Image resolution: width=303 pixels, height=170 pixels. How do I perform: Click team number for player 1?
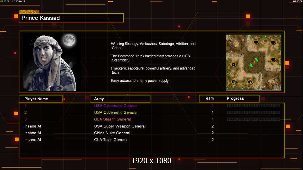coord(212,106)
